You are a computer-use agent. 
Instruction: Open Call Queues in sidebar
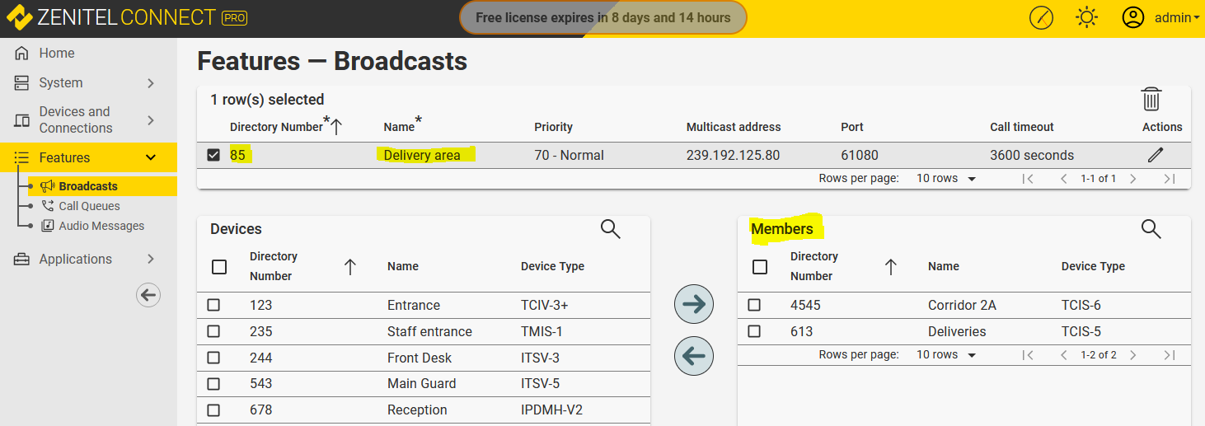(89, 206)
